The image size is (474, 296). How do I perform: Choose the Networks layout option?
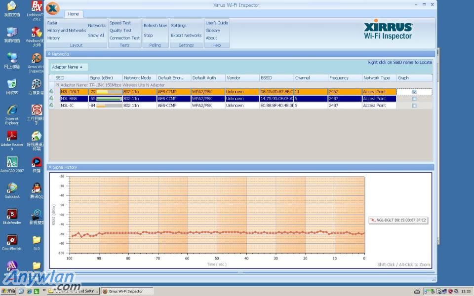[97, 26]
